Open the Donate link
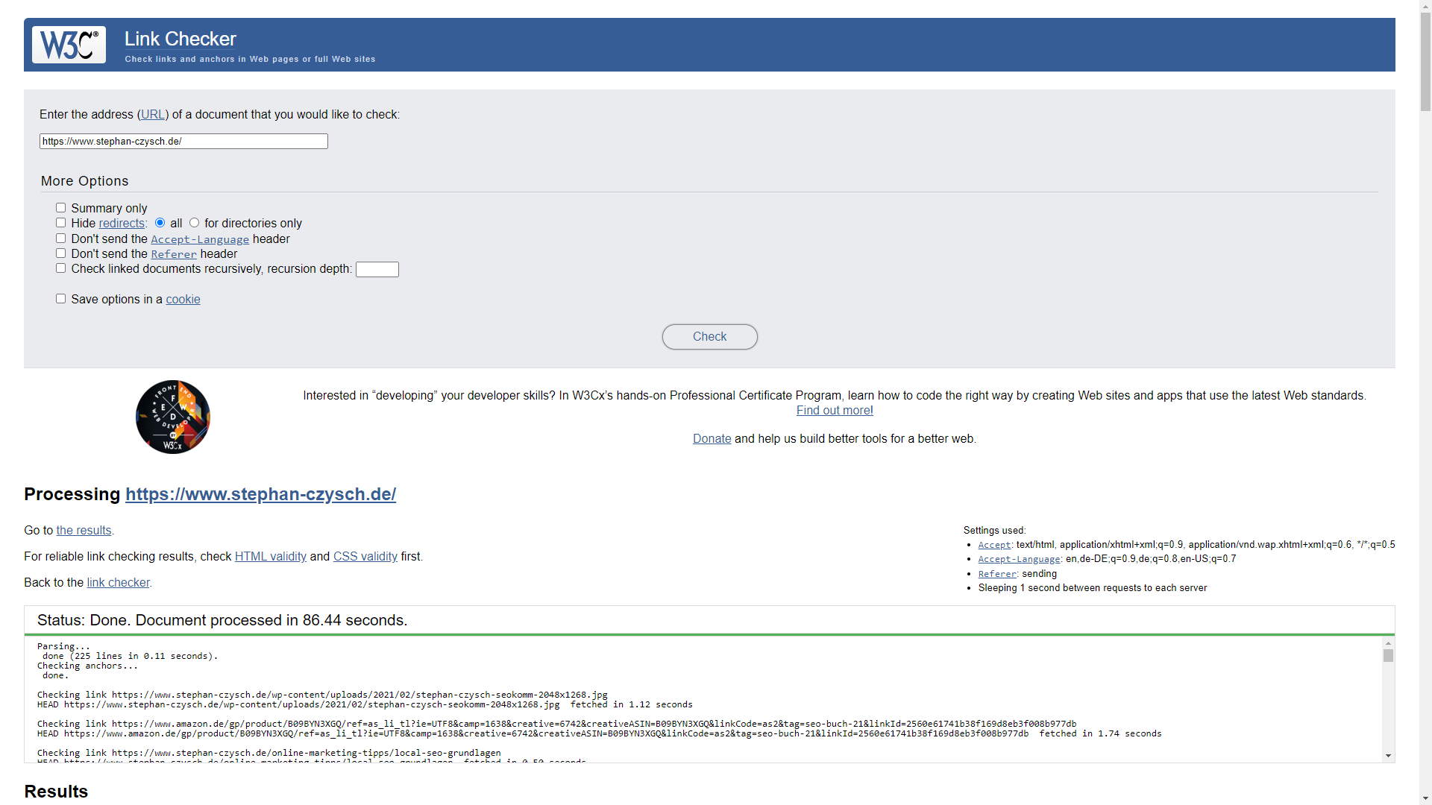The height and width of the screenshot is (805, 1432). (712, 439)
